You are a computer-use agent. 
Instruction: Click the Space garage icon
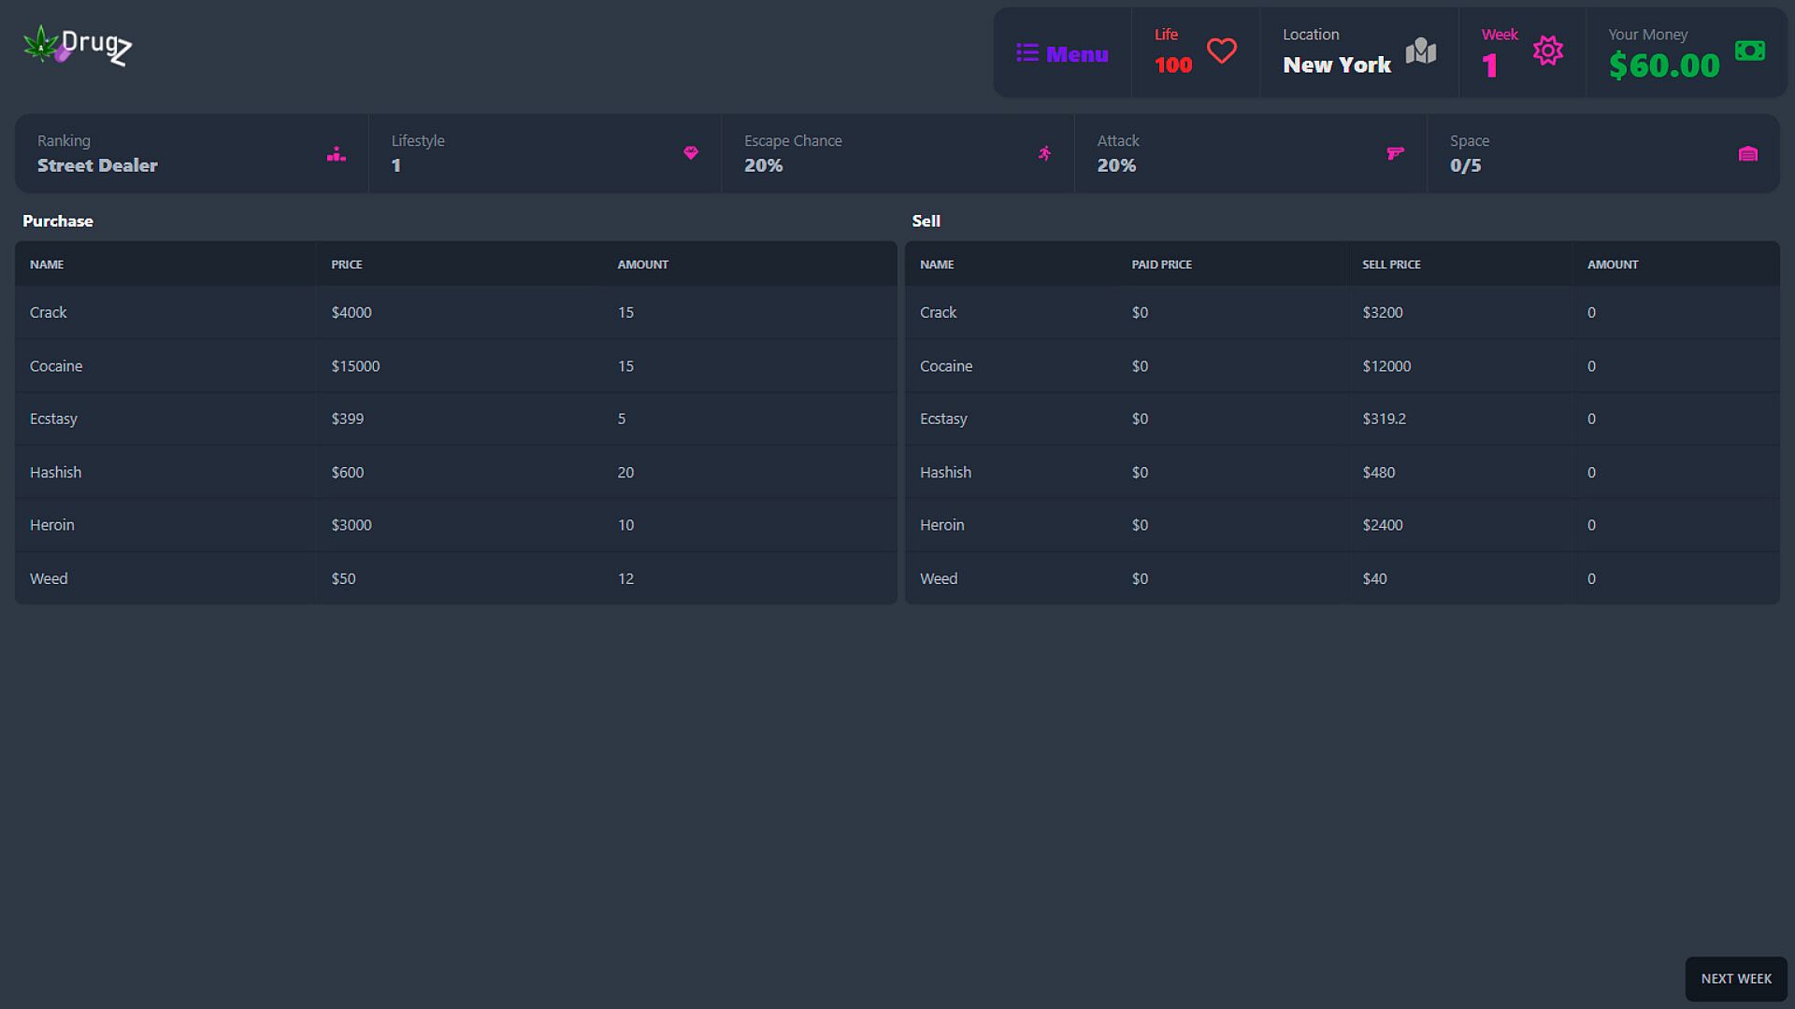click(x=1747, y=154)
